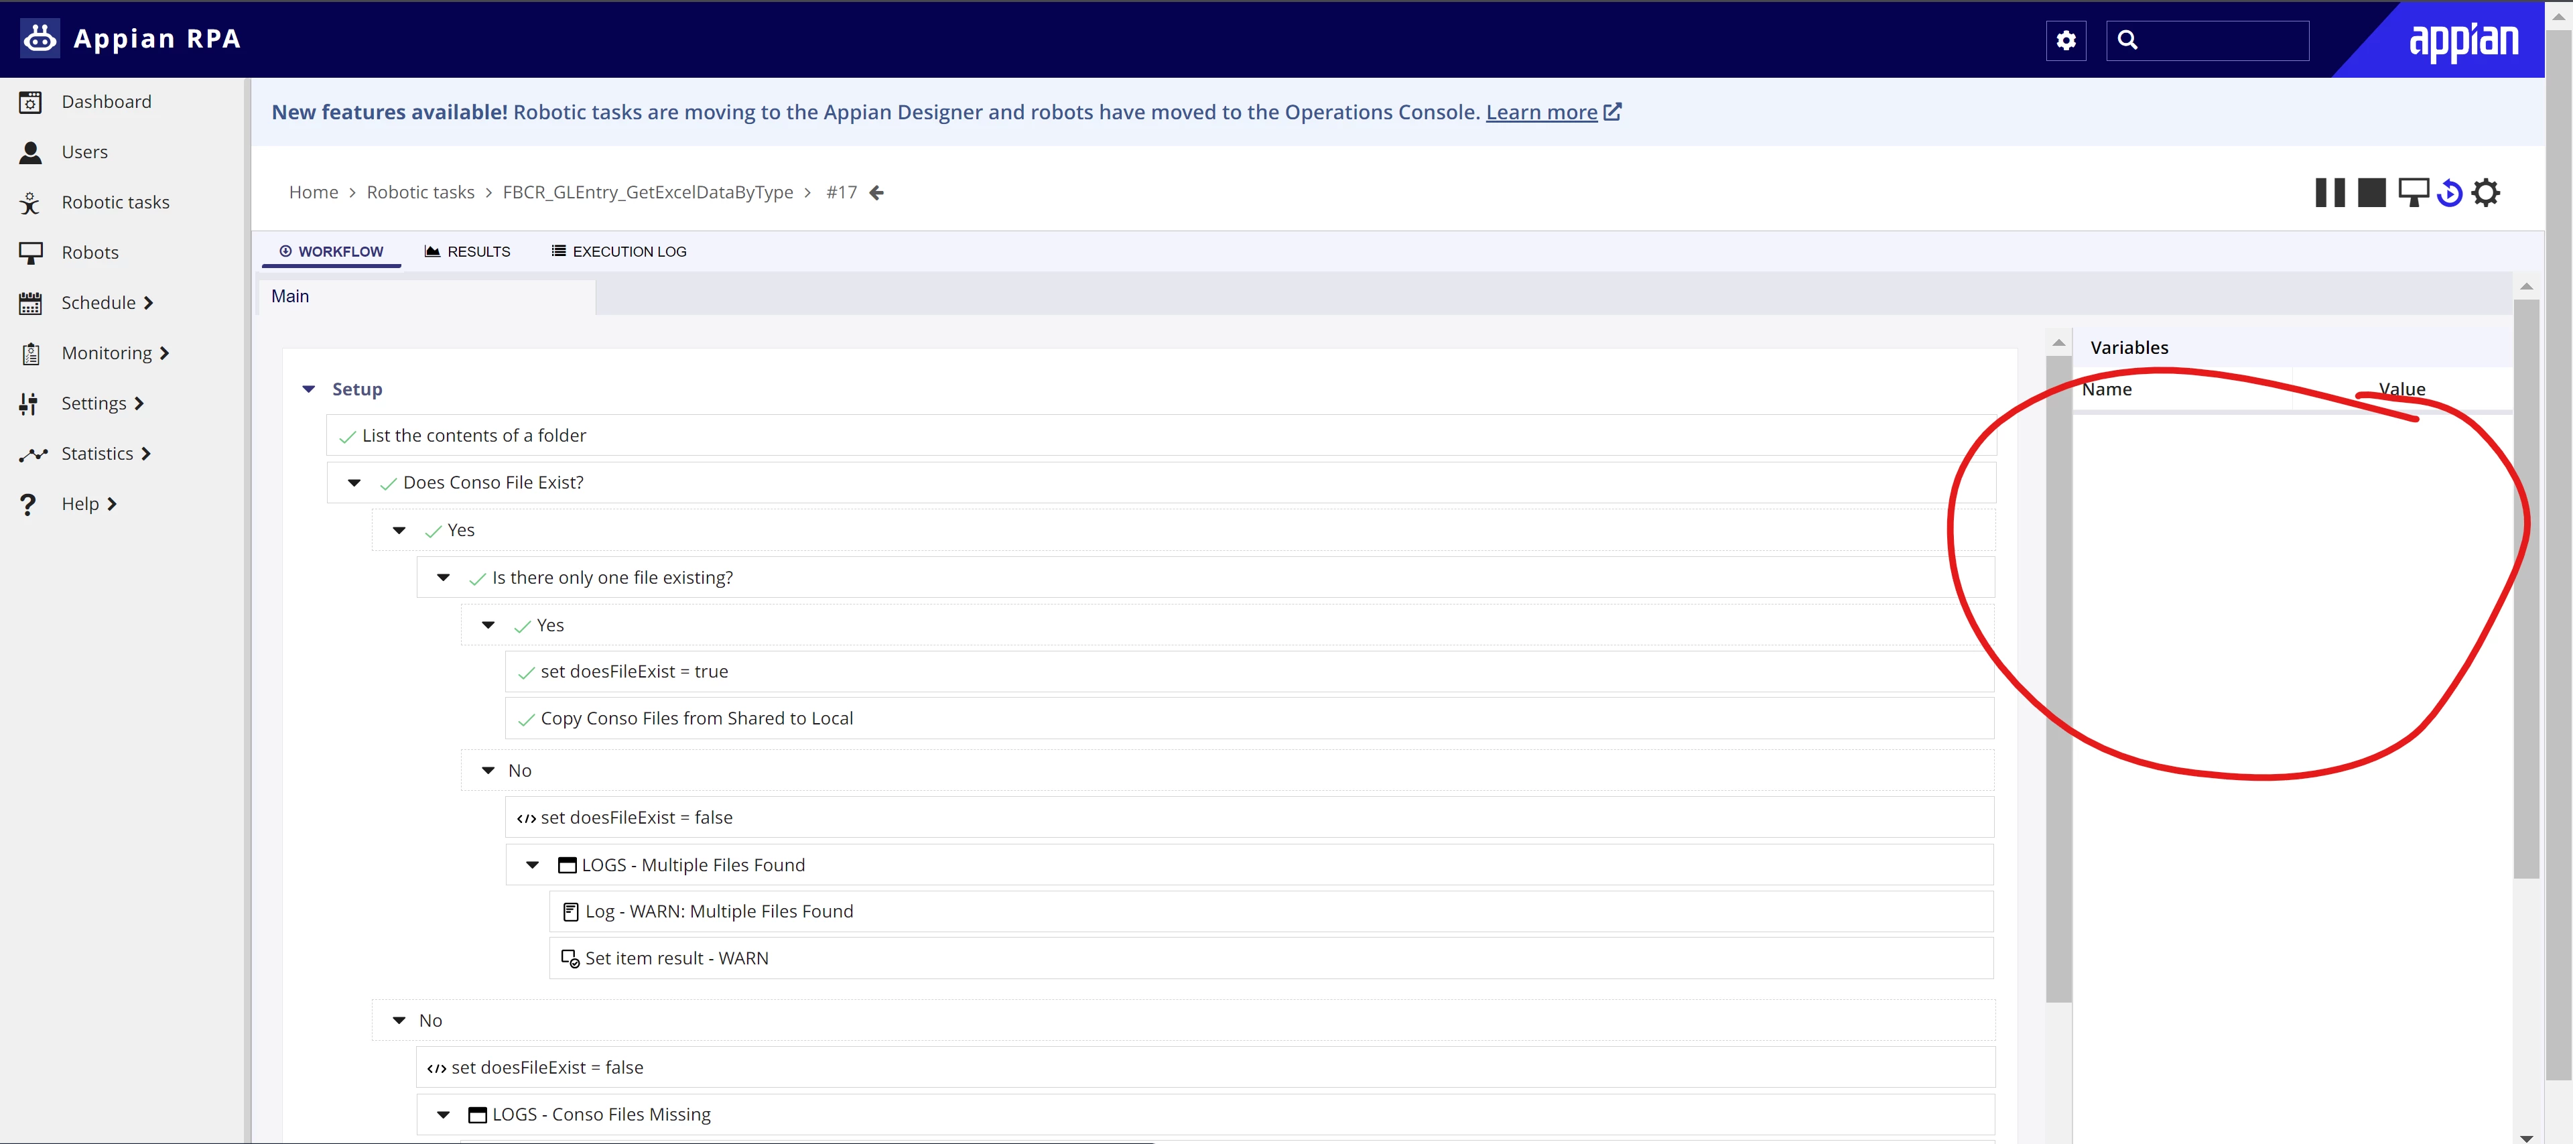Click the Value column header in Variables
The image size is (2573, 1144).
point(2401,389)
